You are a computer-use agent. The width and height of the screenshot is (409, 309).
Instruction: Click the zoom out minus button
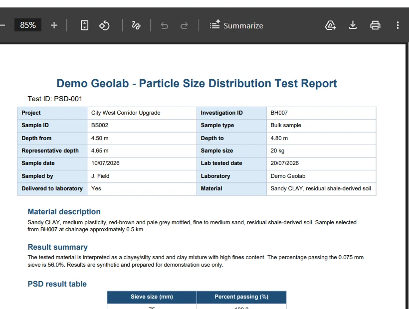point(2,25)
